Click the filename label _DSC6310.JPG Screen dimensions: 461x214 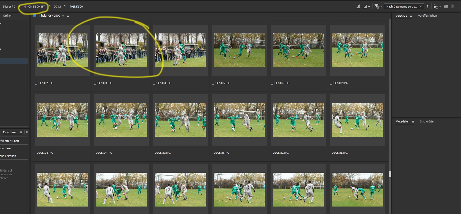[162, 153]
